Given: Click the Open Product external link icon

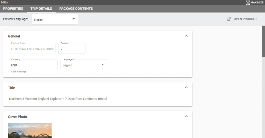Looking at the screenshot, I should (229, 19).
